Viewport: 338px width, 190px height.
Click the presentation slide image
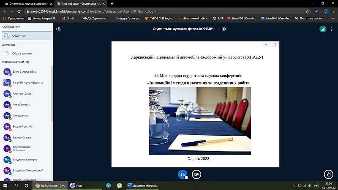click(x=200, y=121)
